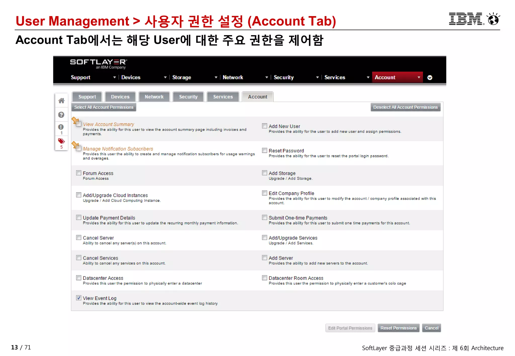This screenshot has width=515, height=356.
Task: Toggle Manage Notification Subscribers checkbox
Action: pyautogui.click(x=79, y=148)
